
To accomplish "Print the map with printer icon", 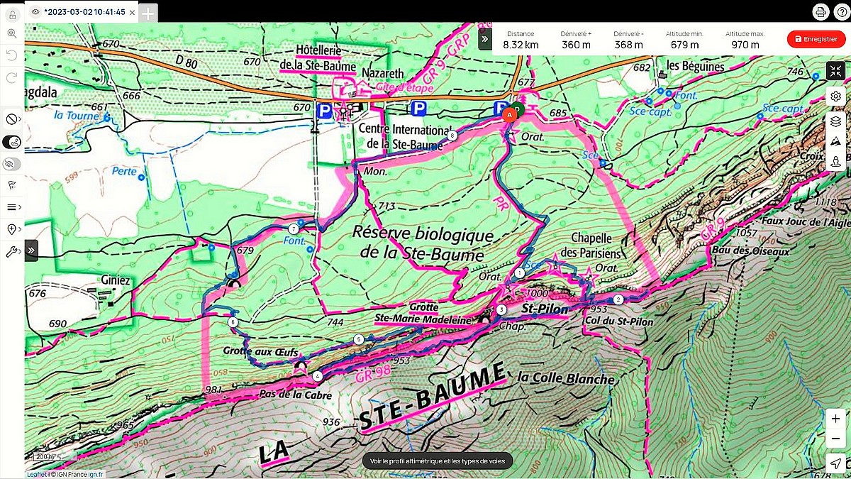I will (x=821, y=12).
